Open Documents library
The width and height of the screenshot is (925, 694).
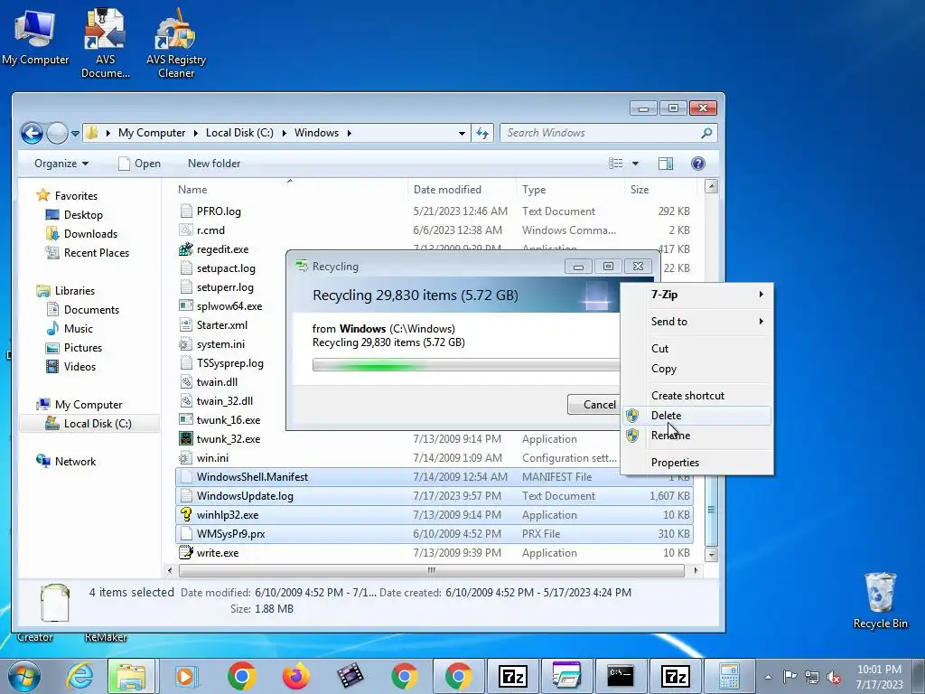coord(91,309)
